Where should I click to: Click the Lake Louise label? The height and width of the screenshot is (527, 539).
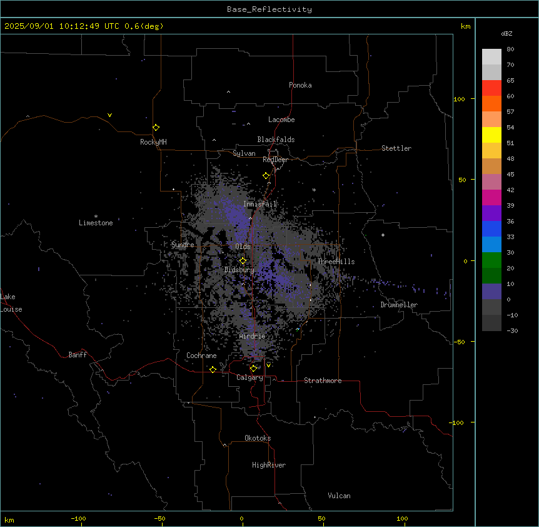(10, 303)
